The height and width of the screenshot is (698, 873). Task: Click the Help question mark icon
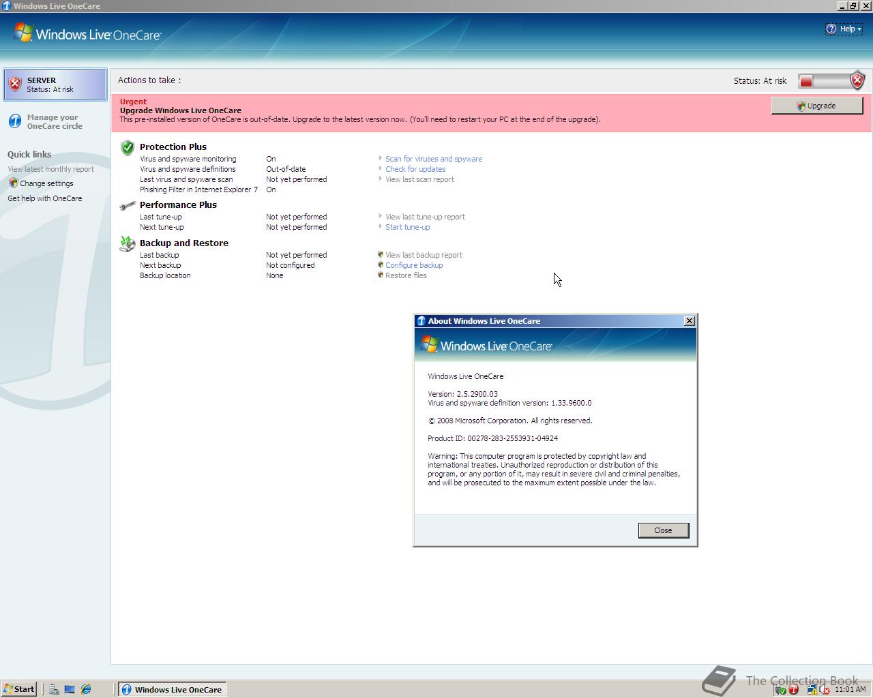coord(831,29)
